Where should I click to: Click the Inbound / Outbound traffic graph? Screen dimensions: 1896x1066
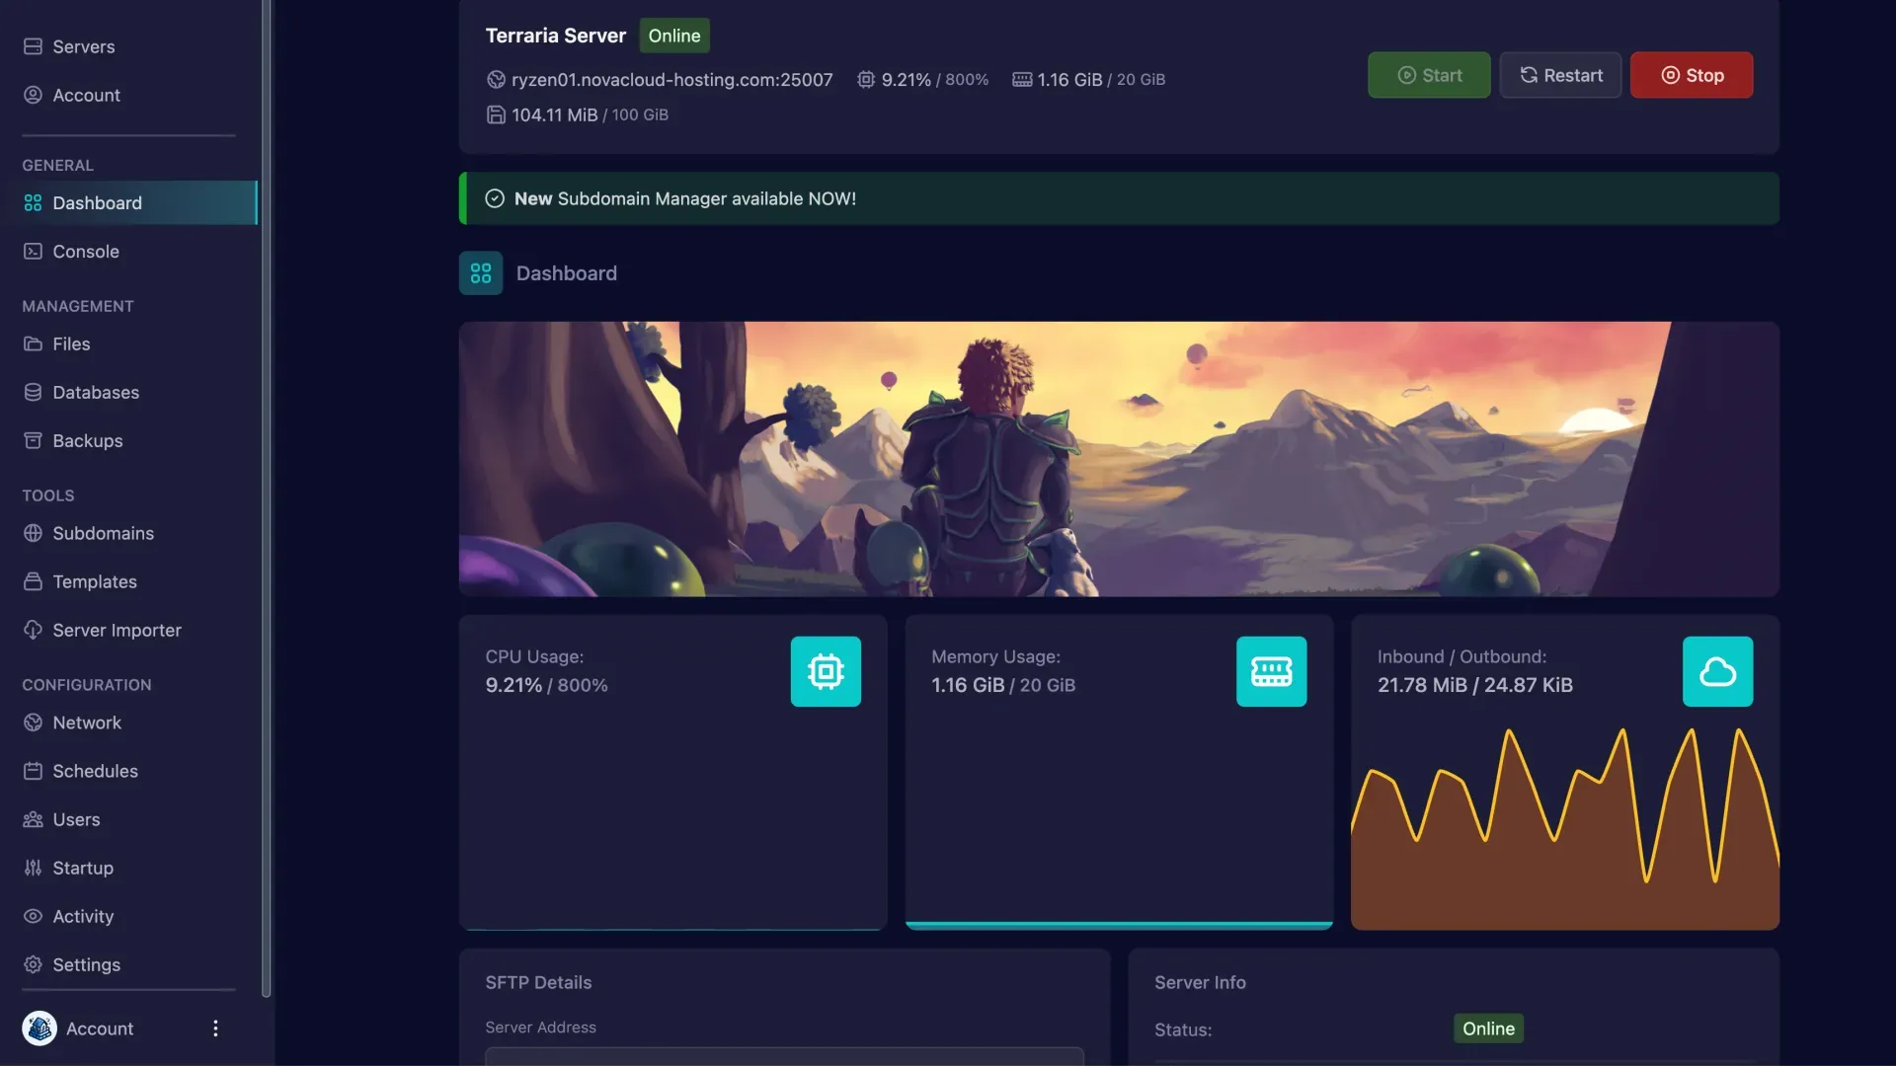pos(1565,829)
